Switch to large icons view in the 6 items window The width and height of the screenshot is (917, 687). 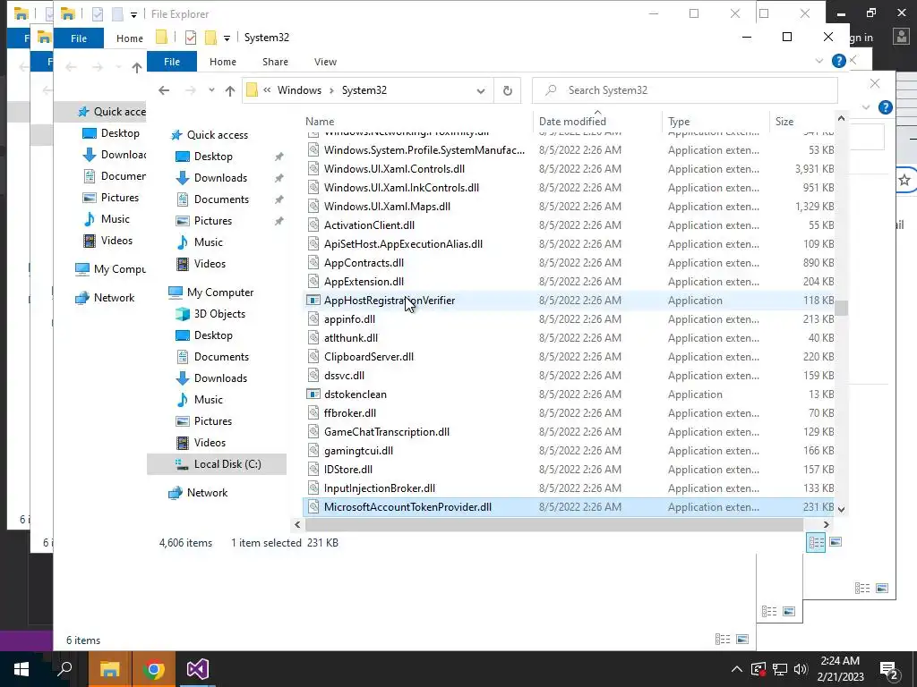(742, 639)
